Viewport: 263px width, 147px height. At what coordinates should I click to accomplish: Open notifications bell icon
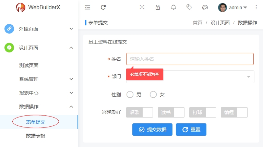174,7
